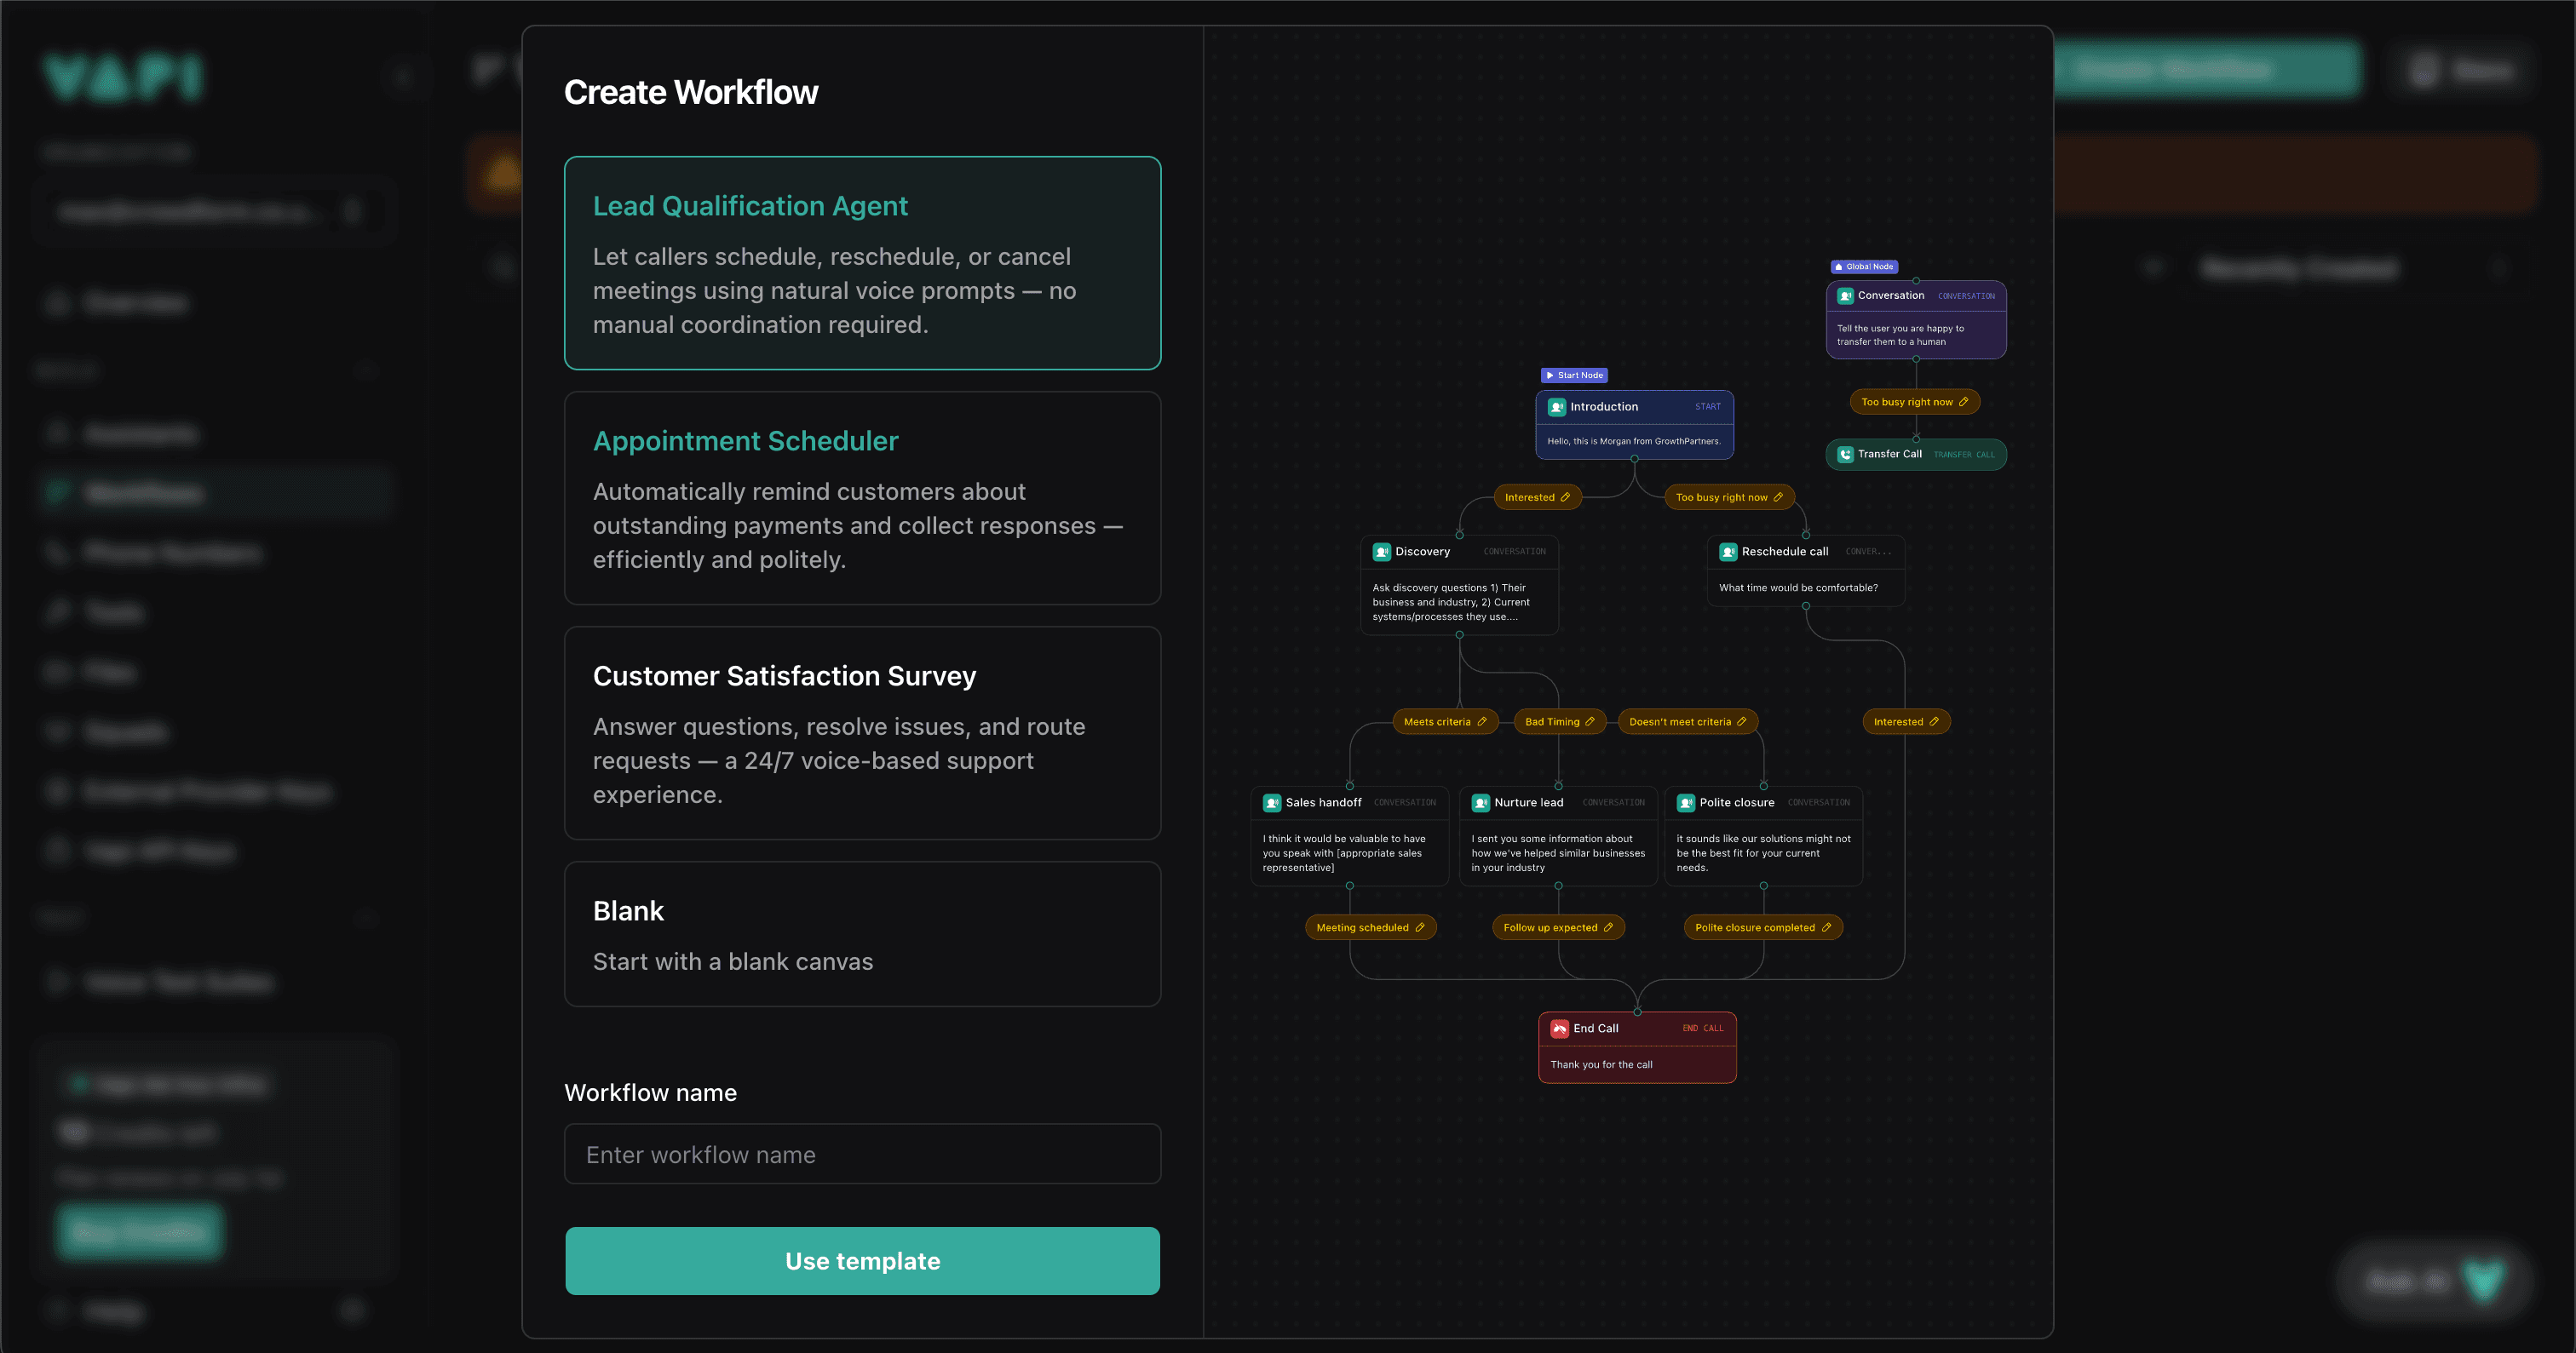This screenshot has height=1353, width=2576.
Task: Click the END CALL type tag
Action: tap(1703, 1029)
